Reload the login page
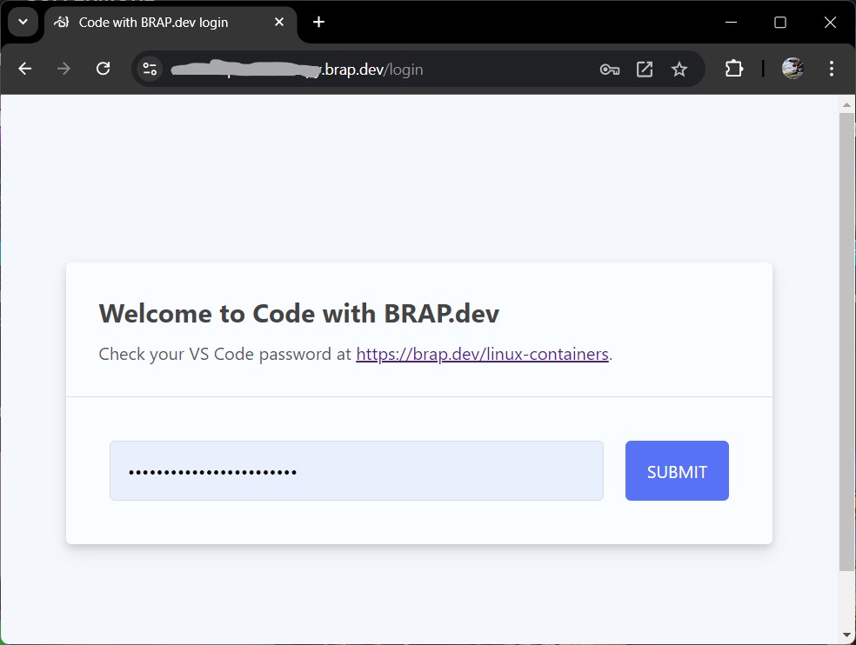 click(x=103, y=69)
